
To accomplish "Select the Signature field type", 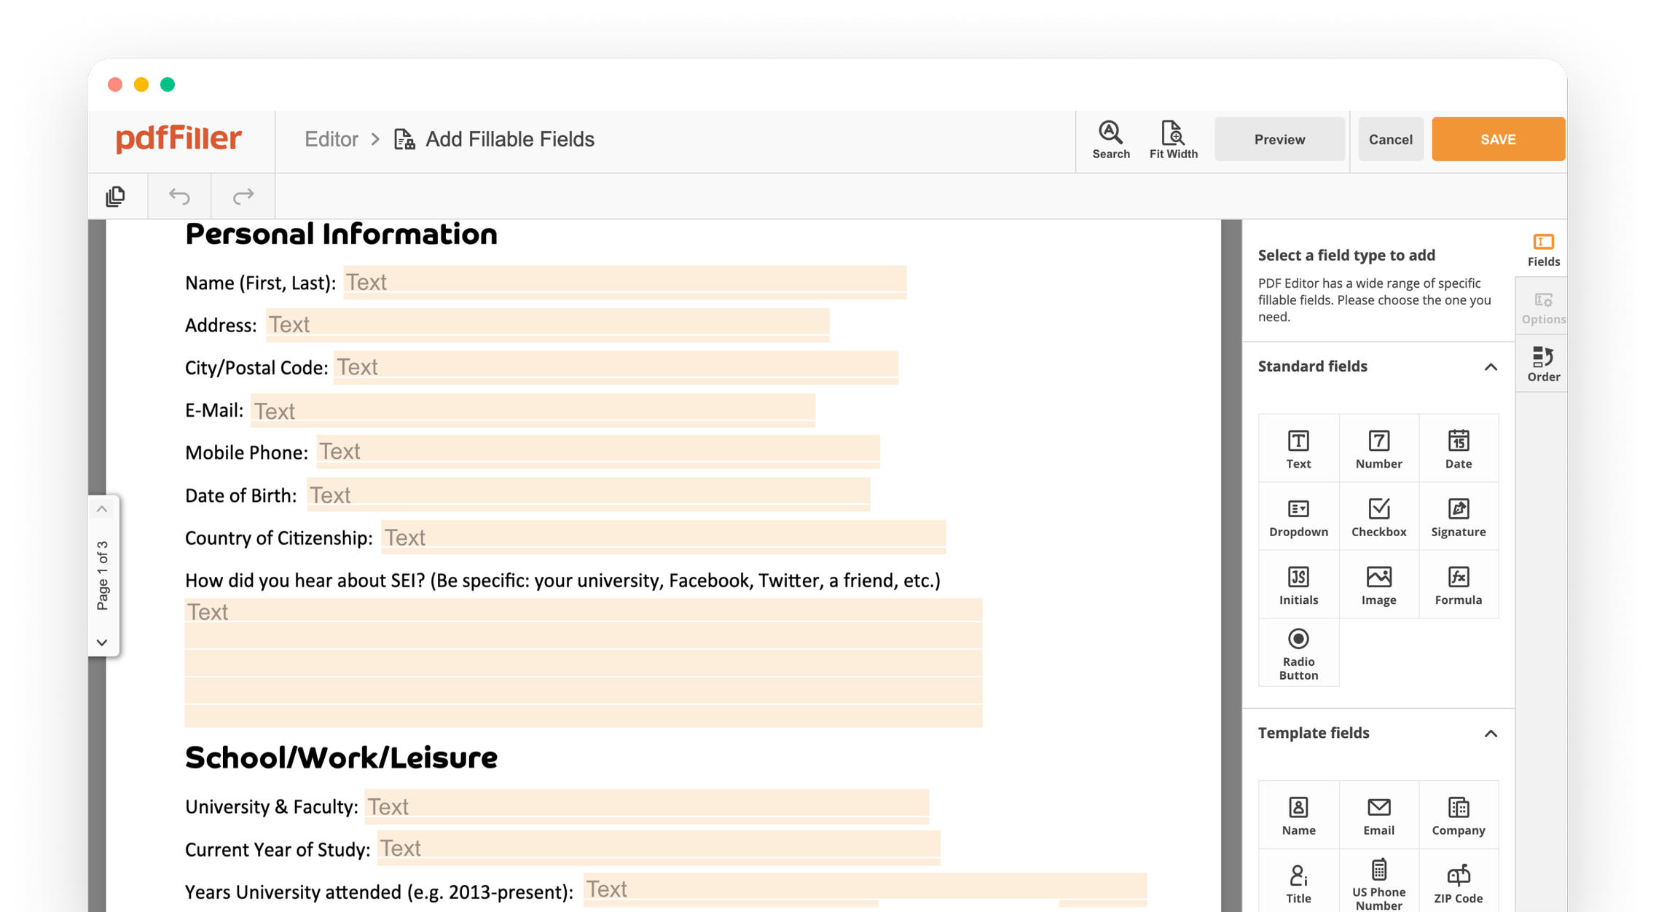I will pyautogui.click(x=1458, y=516).
